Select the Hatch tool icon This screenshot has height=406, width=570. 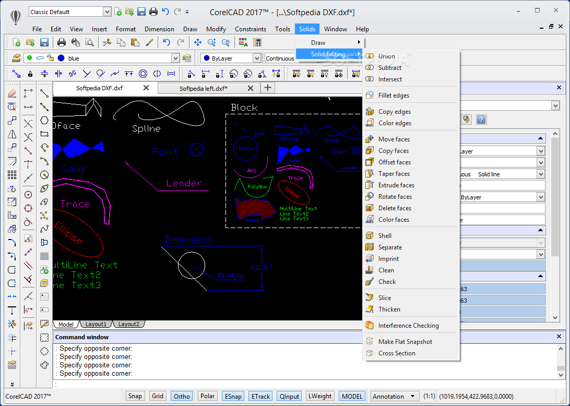[44, 256]
